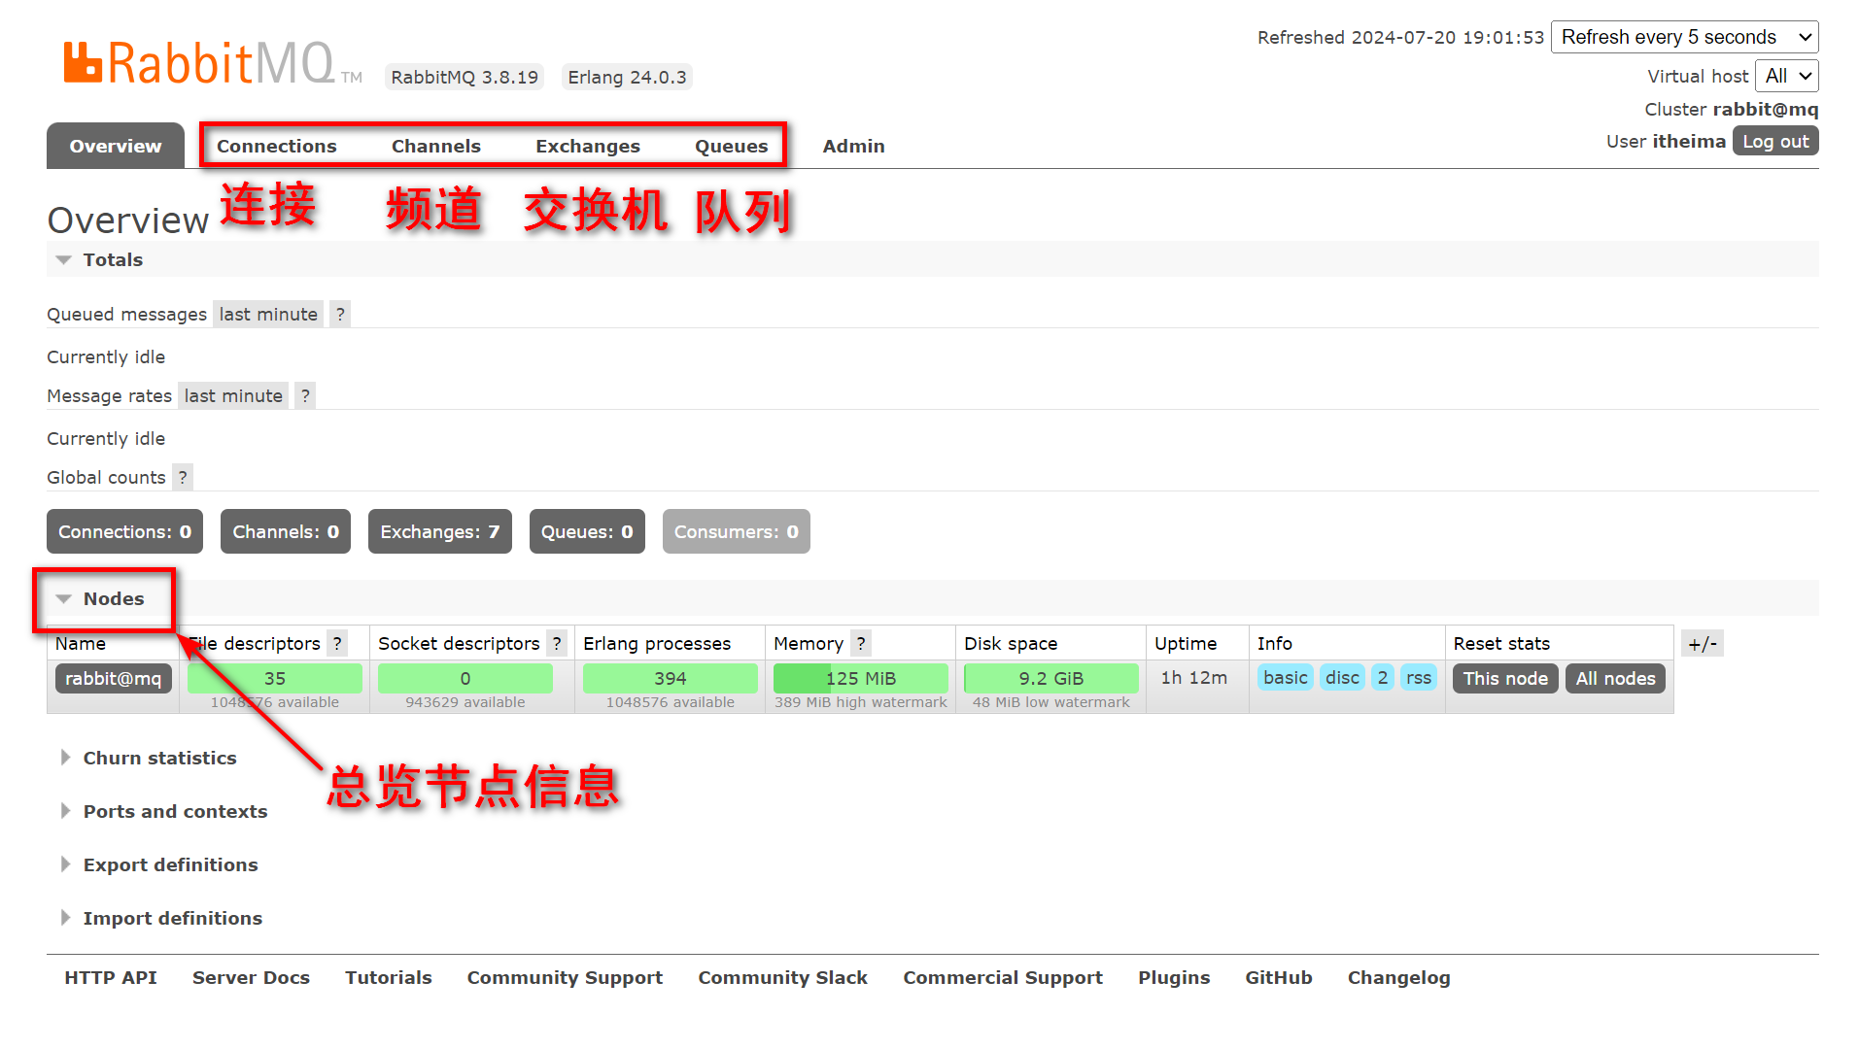Screen dimensions: 1859x1049
Task: Open the Community Slack link
Action: click(x=783, y=978)
